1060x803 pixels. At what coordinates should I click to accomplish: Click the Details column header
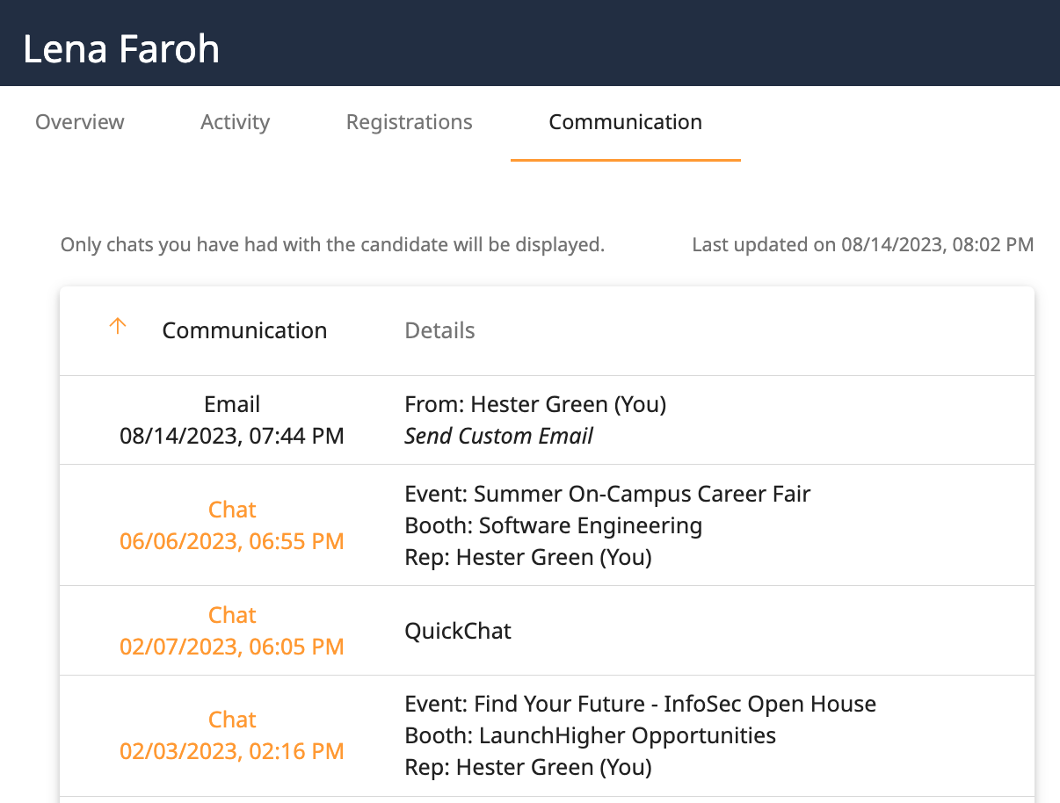pos(439,330)
